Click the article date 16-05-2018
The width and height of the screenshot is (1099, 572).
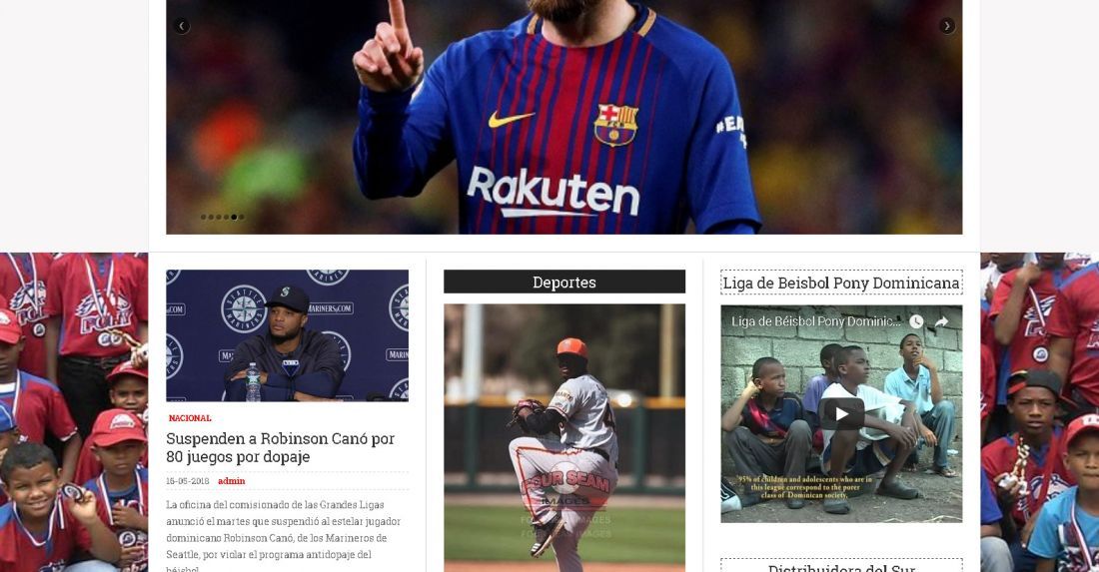point(187,481)
